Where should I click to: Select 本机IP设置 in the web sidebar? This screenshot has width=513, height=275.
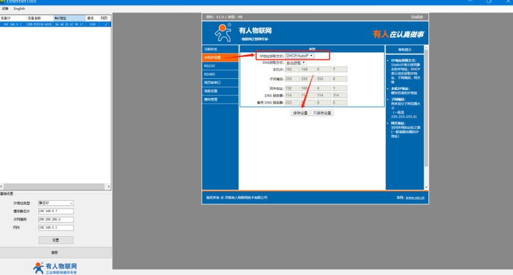(212, 57)
